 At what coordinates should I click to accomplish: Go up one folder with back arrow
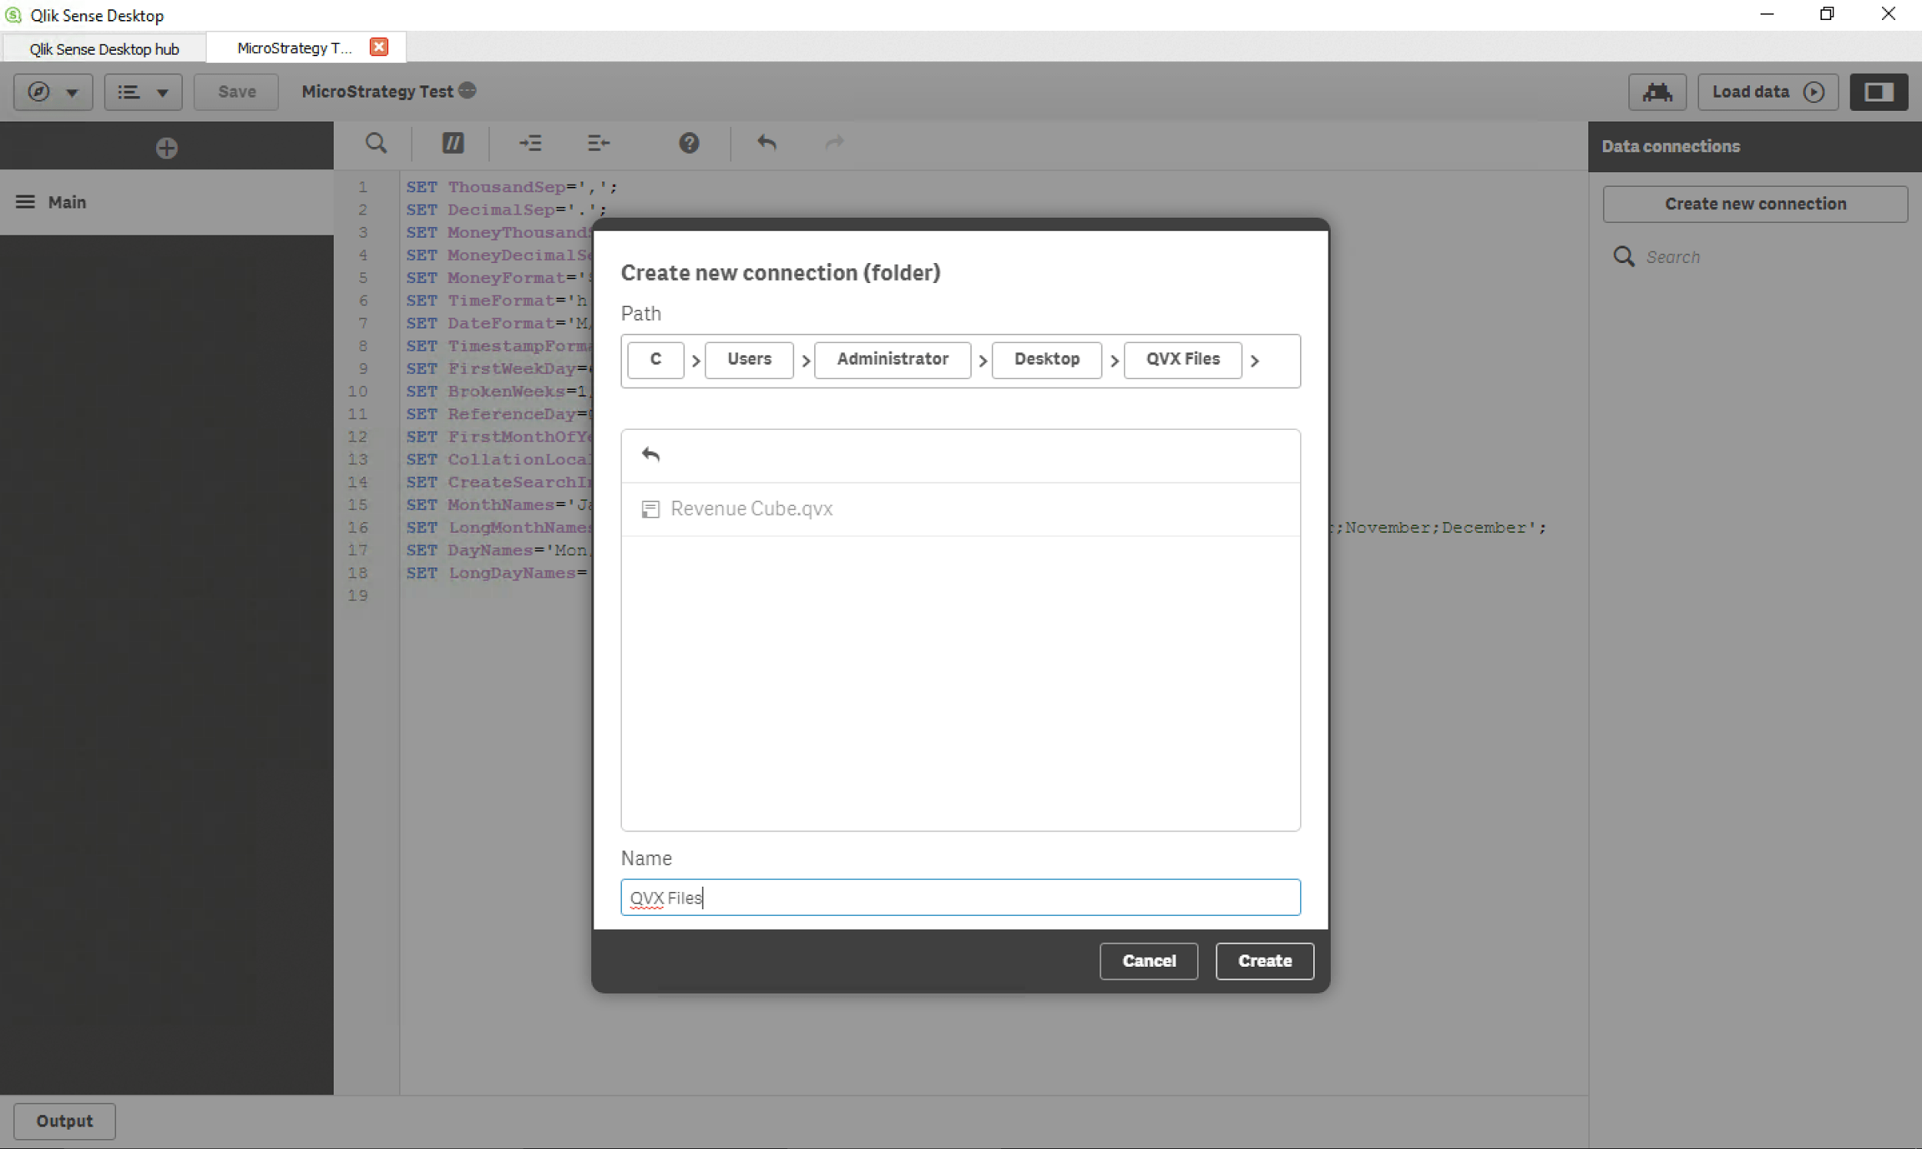pos(650,455)
